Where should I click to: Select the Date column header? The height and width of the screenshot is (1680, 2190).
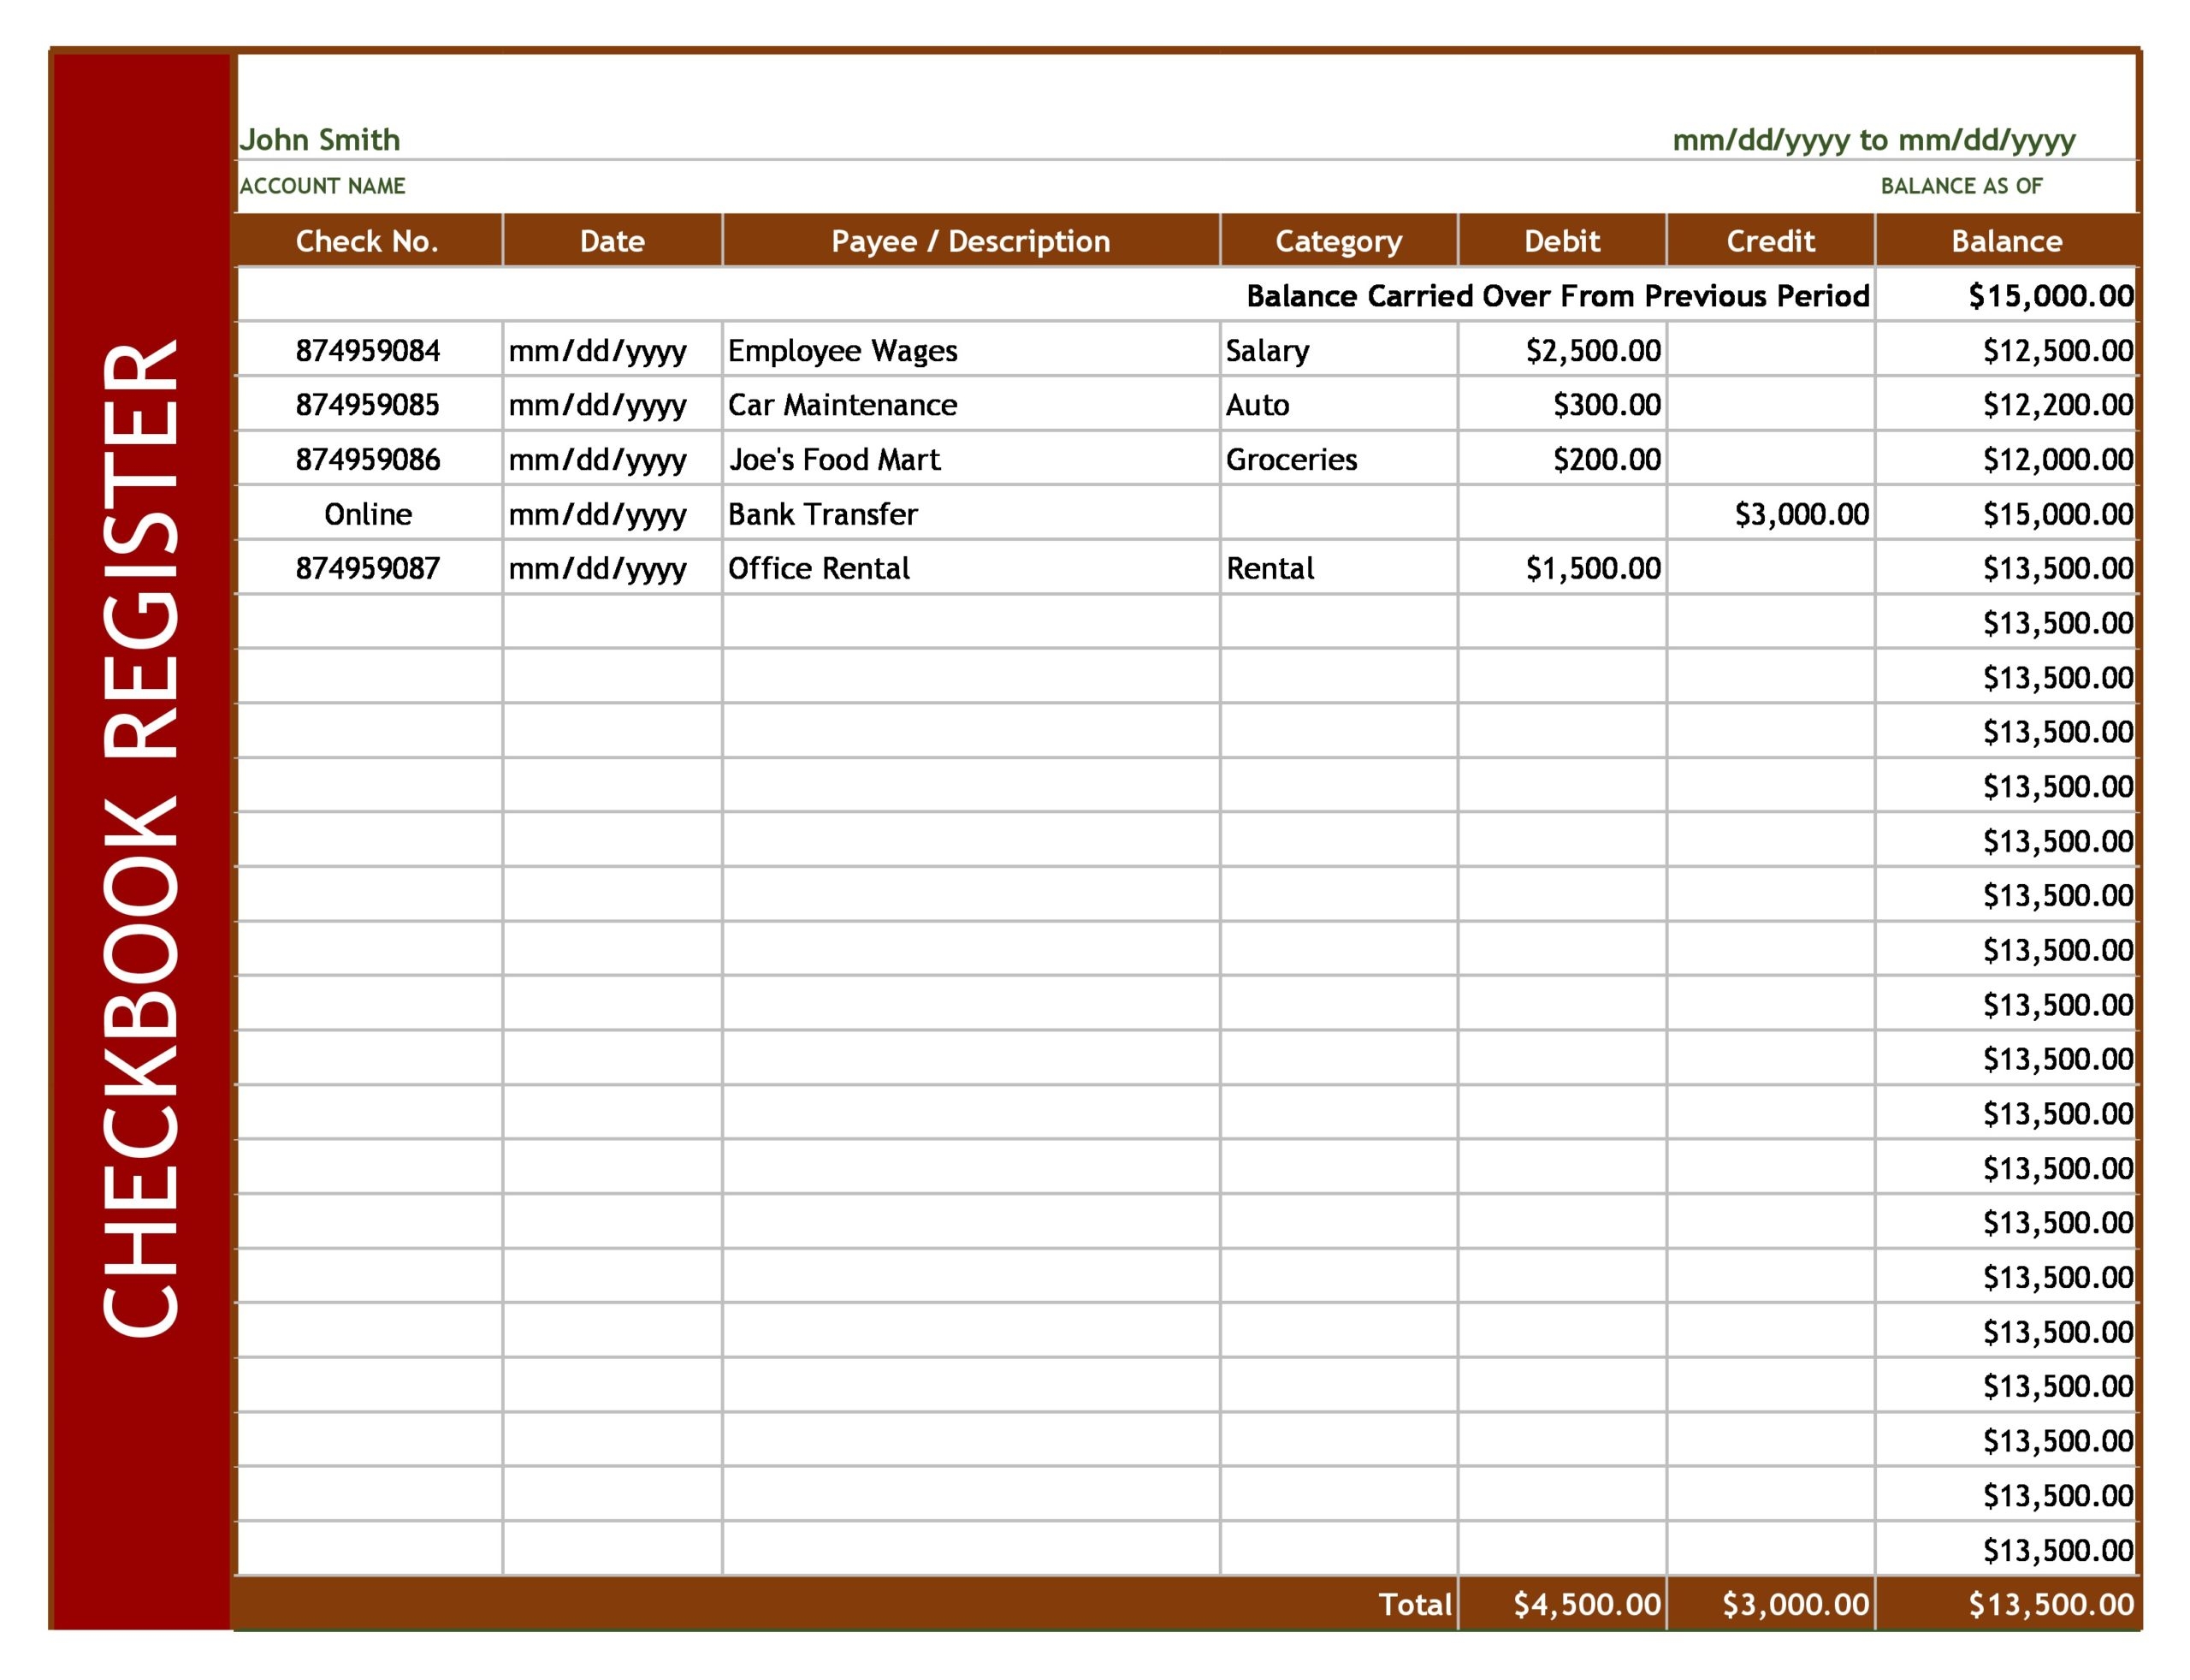pos(612,241)
